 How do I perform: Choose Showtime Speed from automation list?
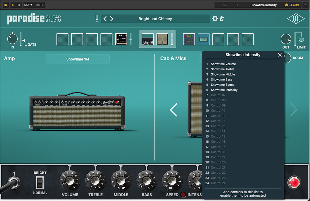click(223, 85)
